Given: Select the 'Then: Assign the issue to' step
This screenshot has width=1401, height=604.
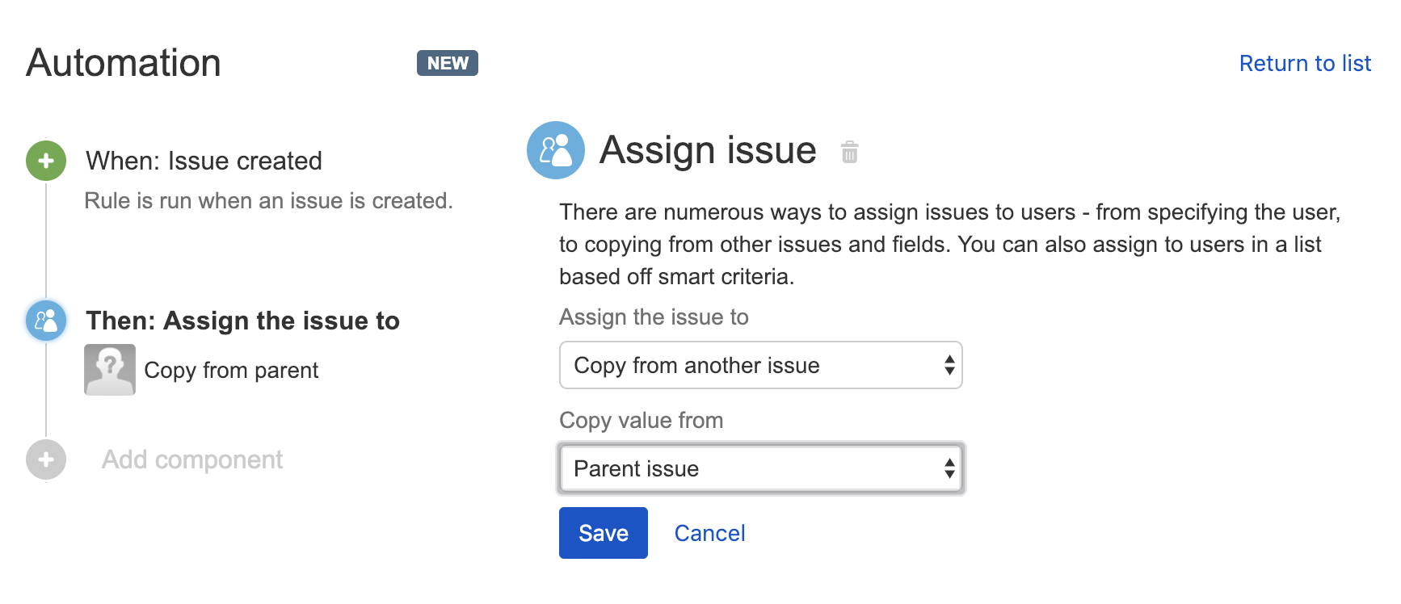Looking at the screenshot, I should tap(242, 321).
